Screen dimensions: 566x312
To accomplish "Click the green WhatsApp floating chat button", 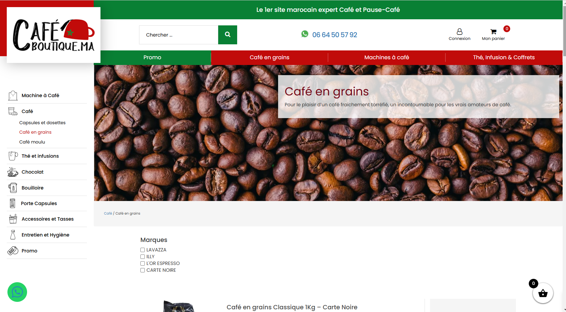I will (x=17, y=292).
